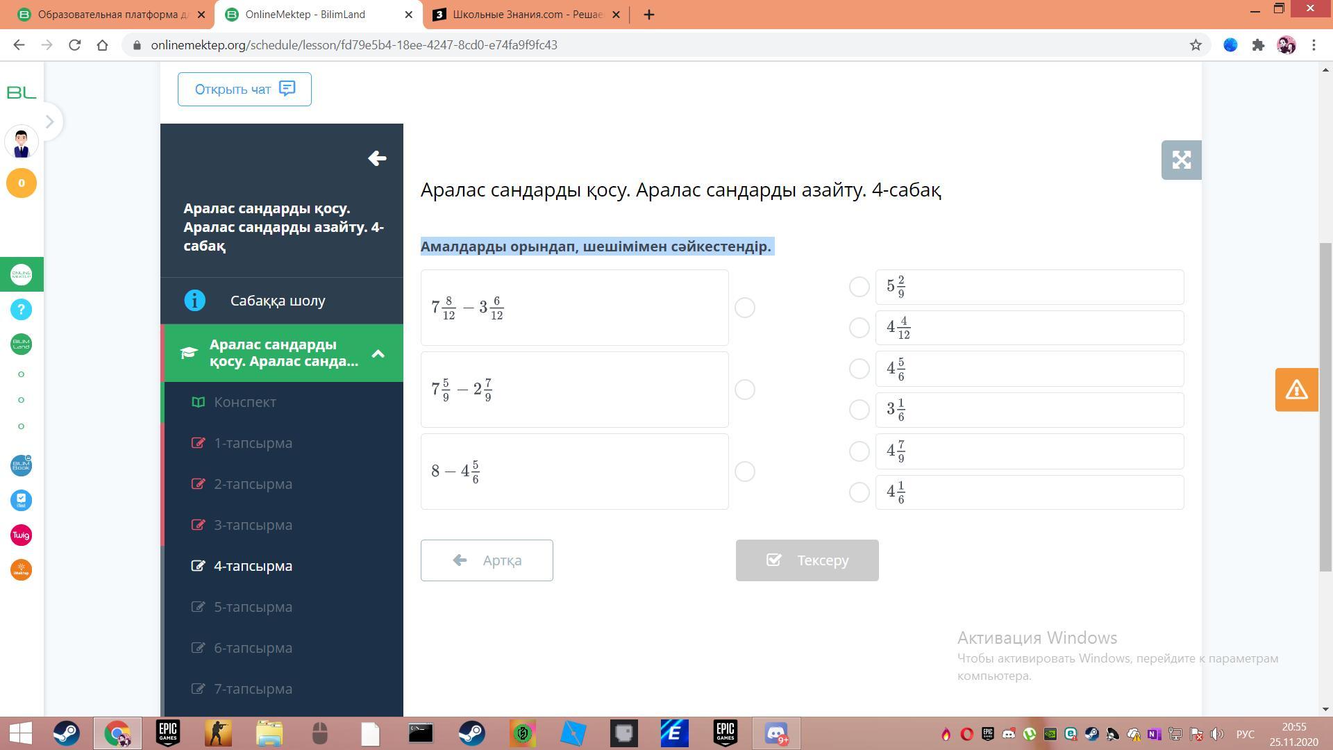Select radio beside expression 8 − 4 5/6
Screen dimensions: 1333x750
[744, 472]
